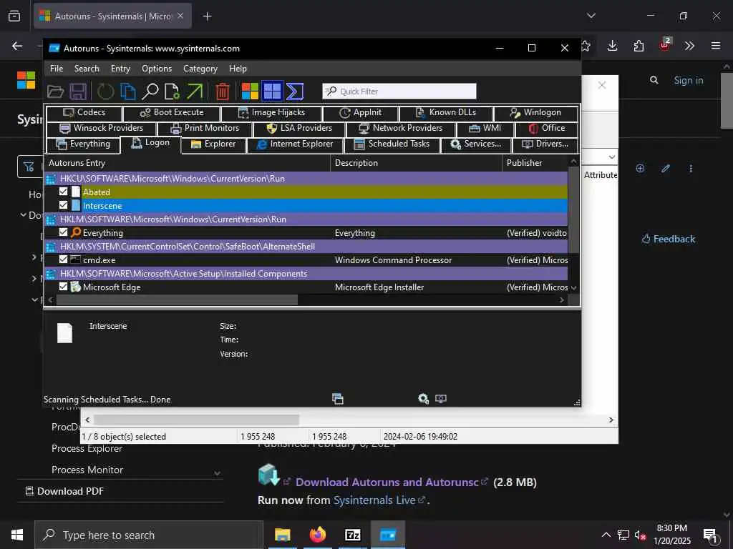Click Autoruns list scroll-down arrow
This screenshot has height=549, width=733.
point(573,288)
